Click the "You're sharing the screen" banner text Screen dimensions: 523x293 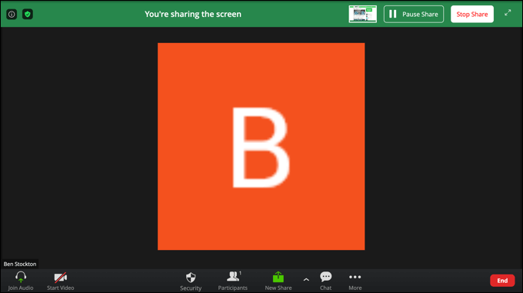click(193, 15)
